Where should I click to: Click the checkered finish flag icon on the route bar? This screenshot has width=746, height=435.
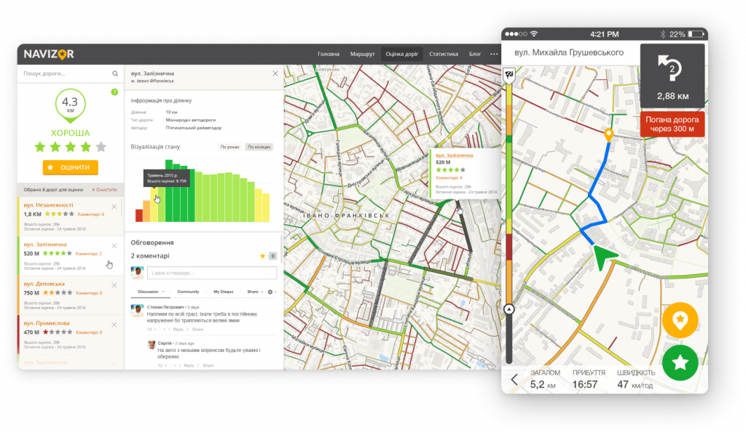point(509,74)
